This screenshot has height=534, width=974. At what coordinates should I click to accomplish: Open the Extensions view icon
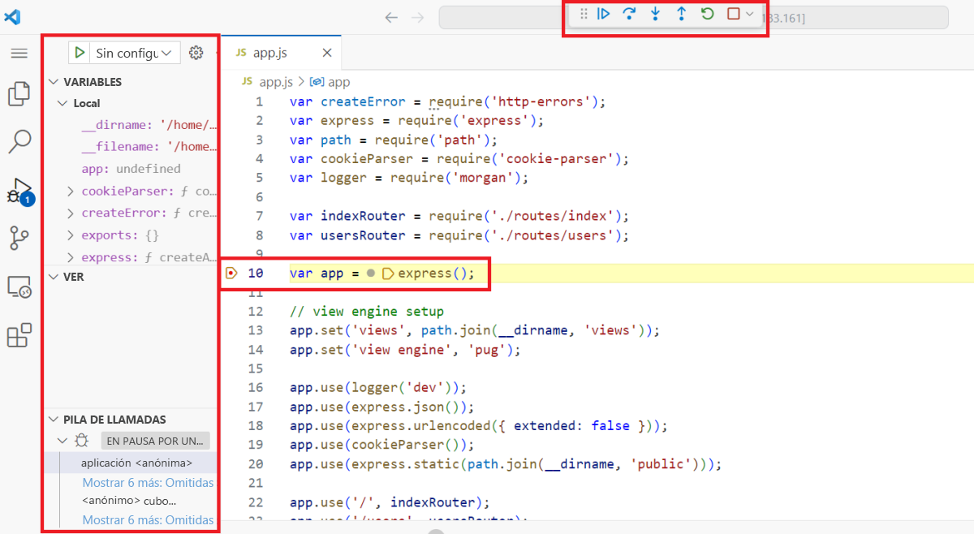pyautogui.click(x=19, y=334)
